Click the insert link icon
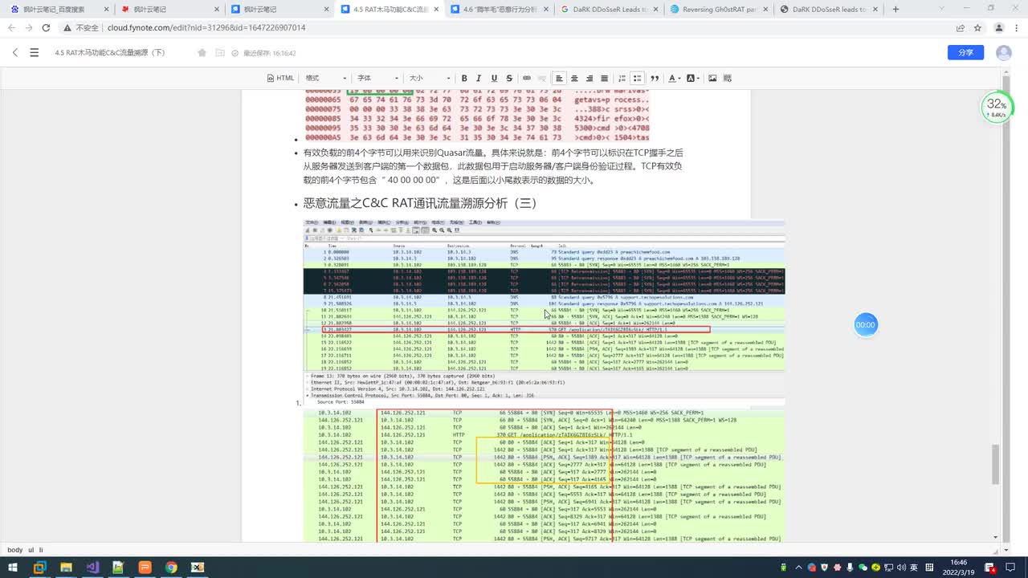This screenshot has height=578, width=1028. click(527, 78)
